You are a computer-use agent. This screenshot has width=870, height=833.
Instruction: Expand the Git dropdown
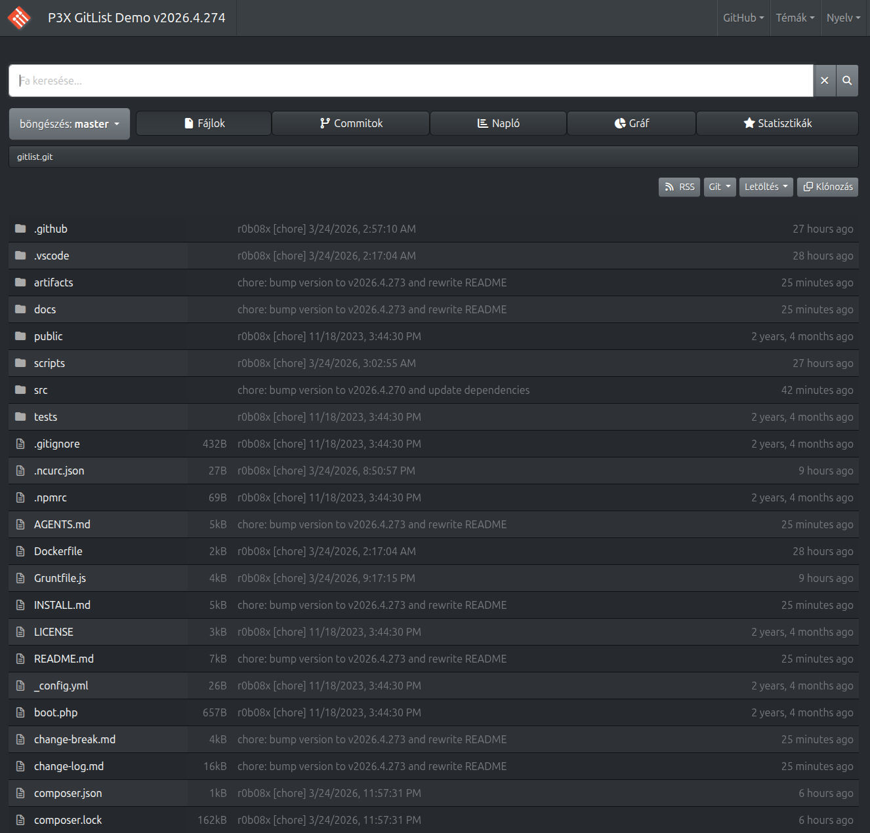[719, 187]
